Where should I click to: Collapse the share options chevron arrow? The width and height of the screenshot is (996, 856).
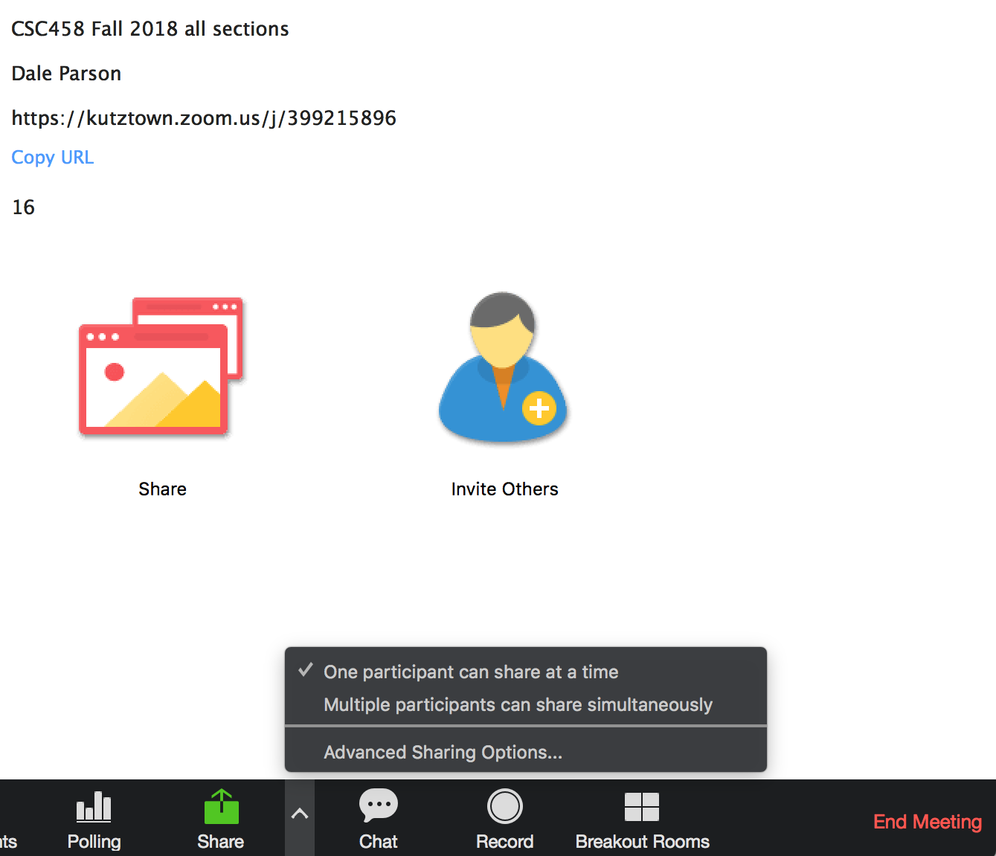pos(300,814)
